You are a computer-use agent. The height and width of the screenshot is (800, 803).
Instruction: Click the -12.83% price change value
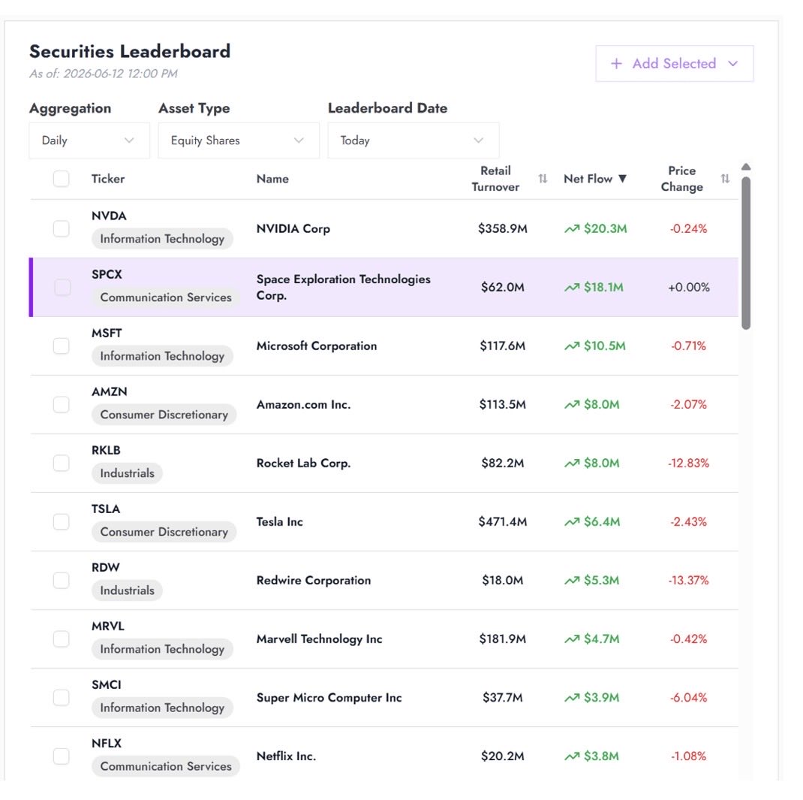pos(688,463)
